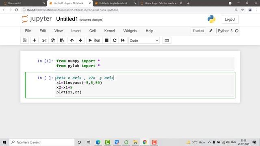This screenshot has height=146, width=260.
Task: Click the plot(x1,x2) line
Action: pyautogui.click(x=69, y=92)
